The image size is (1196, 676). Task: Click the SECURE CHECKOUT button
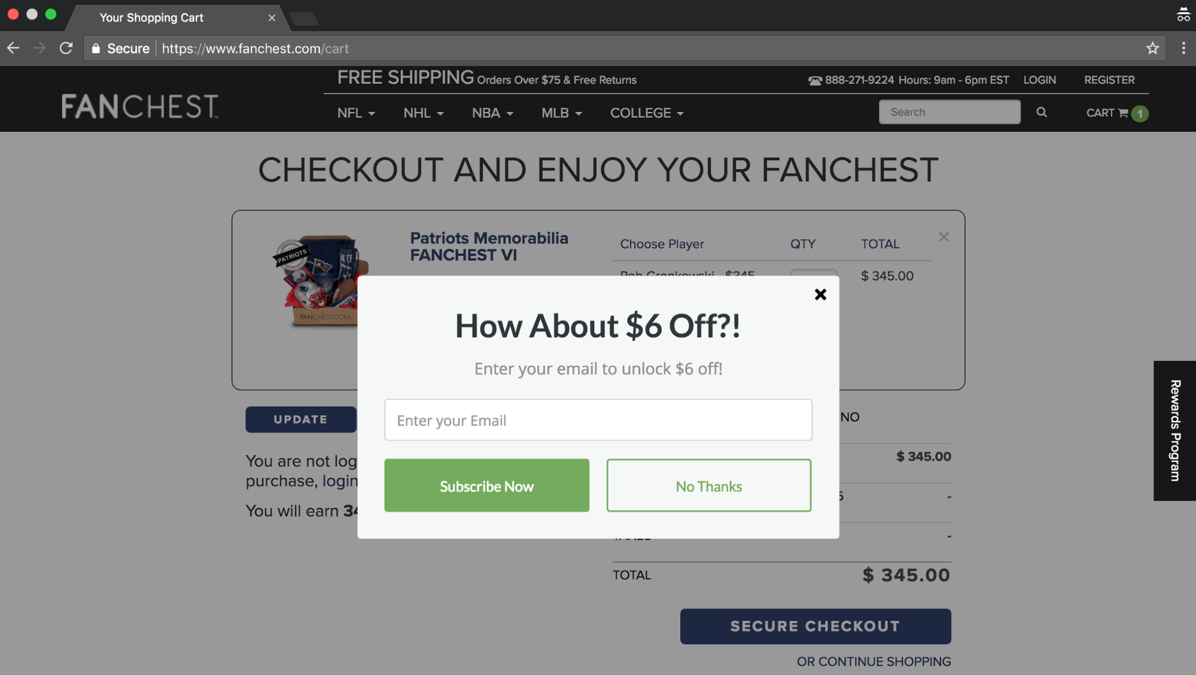pyautogui.click(x=815, y=626)
